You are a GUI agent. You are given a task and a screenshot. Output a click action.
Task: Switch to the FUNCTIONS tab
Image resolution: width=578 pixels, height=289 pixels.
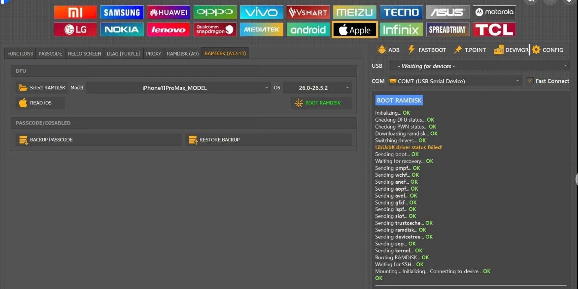tap(20, 53)
